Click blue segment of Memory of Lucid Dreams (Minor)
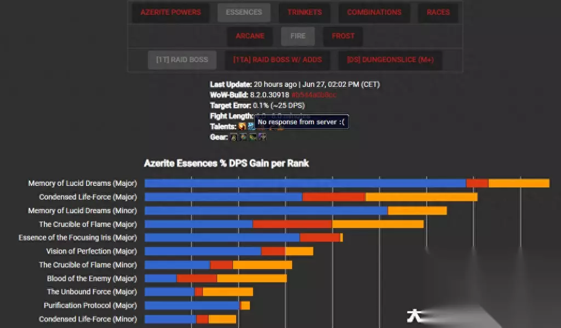Screen dimensions: 561x328 (266, 210)
